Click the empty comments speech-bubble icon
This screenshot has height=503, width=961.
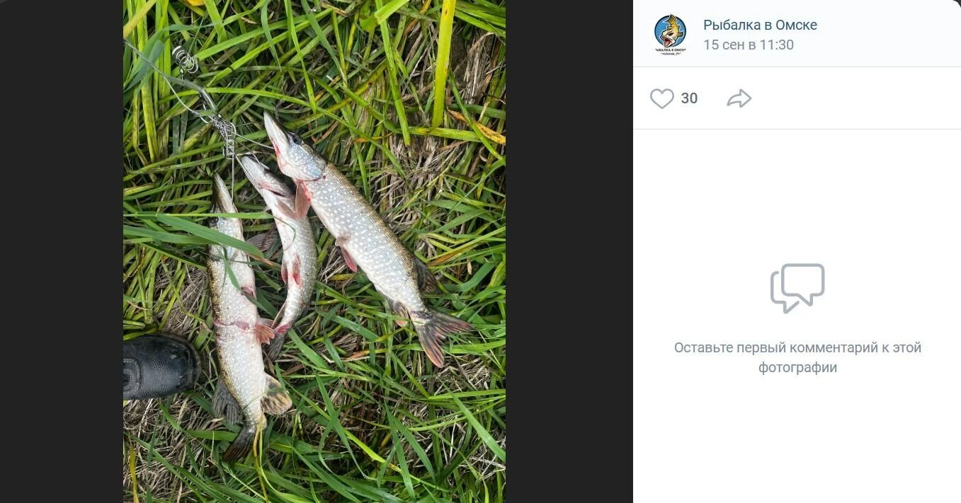click(x=797, y=287)
